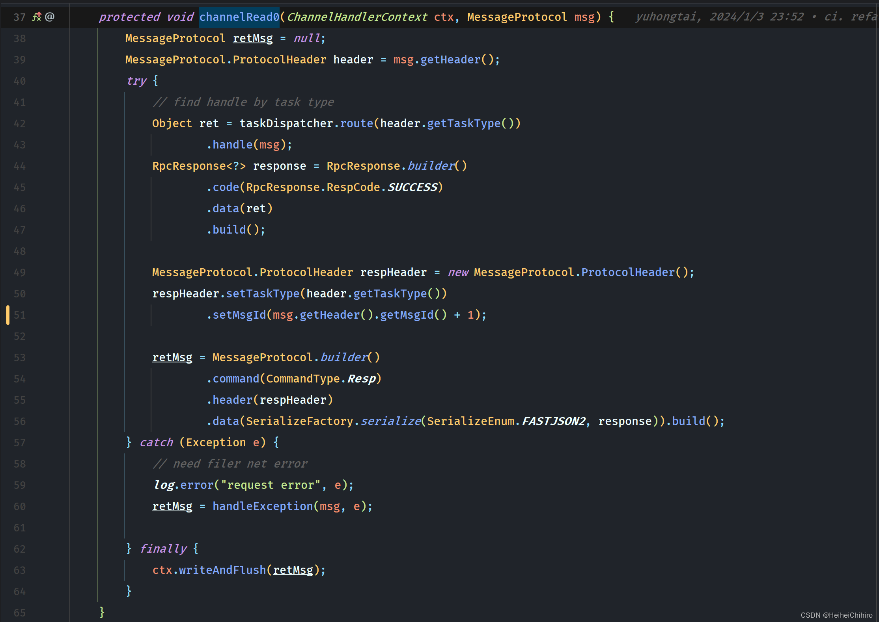This screenshot has height=622, width=879.
Task: Click line number 62 beside finally
Action: click(19, 549)
